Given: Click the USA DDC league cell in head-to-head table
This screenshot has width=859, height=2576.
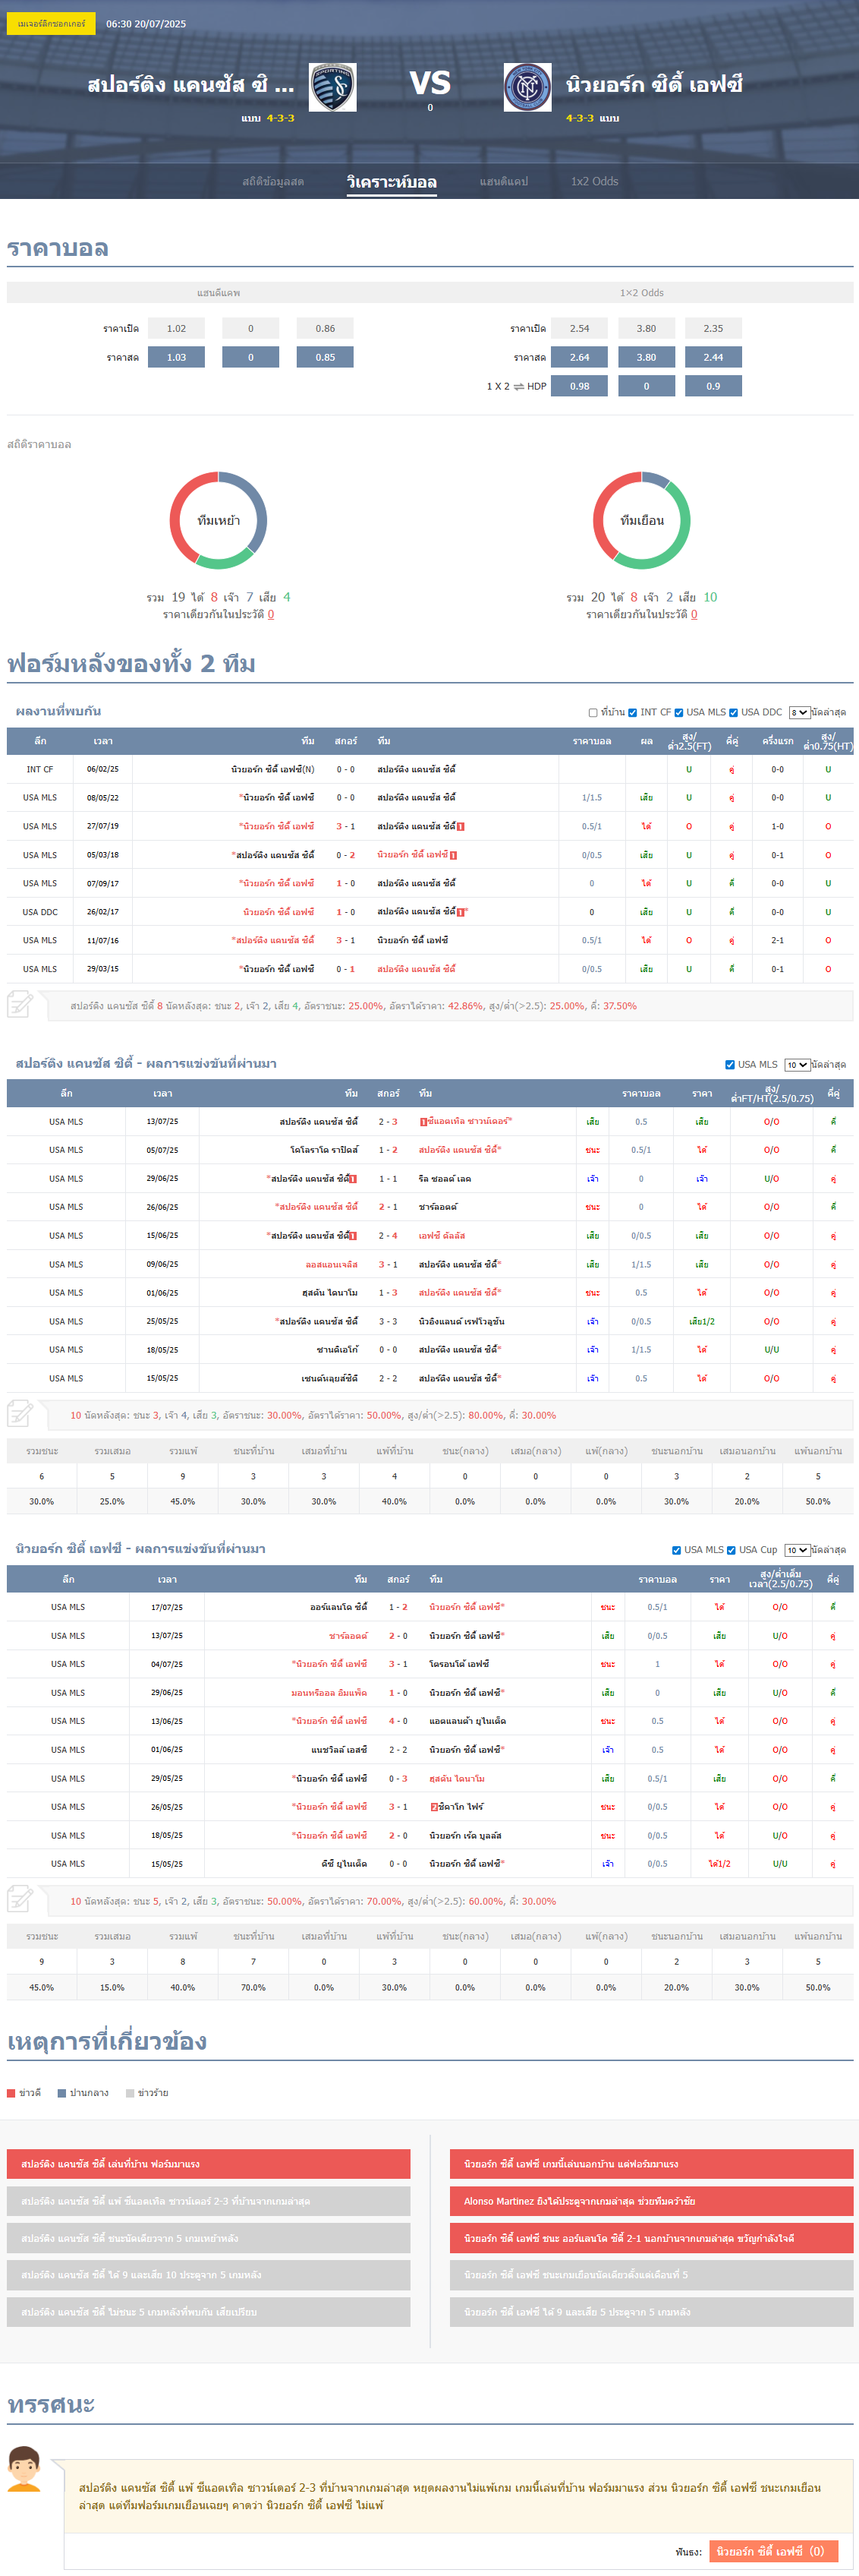Looking at the screenshot, I should tap(40, 912).
